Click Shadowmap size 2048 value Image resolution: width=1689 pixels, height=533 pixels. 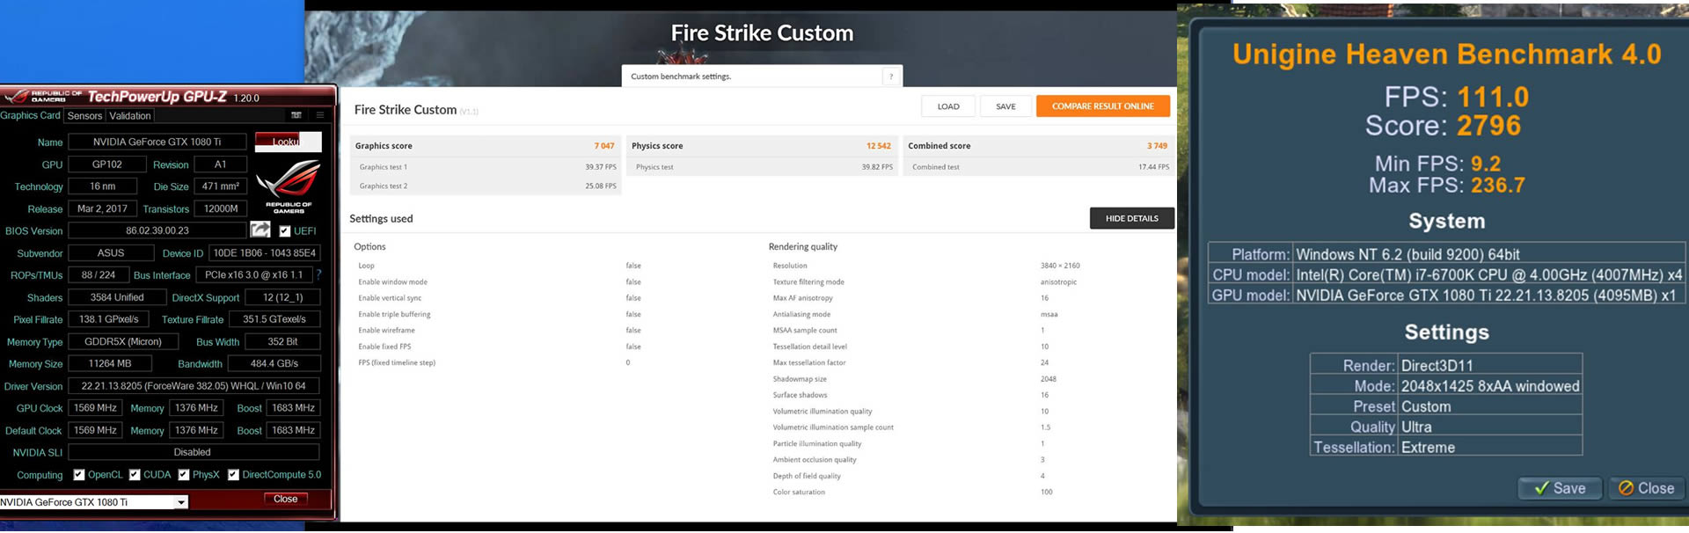pyautogui.click(x=1049, y=379)
